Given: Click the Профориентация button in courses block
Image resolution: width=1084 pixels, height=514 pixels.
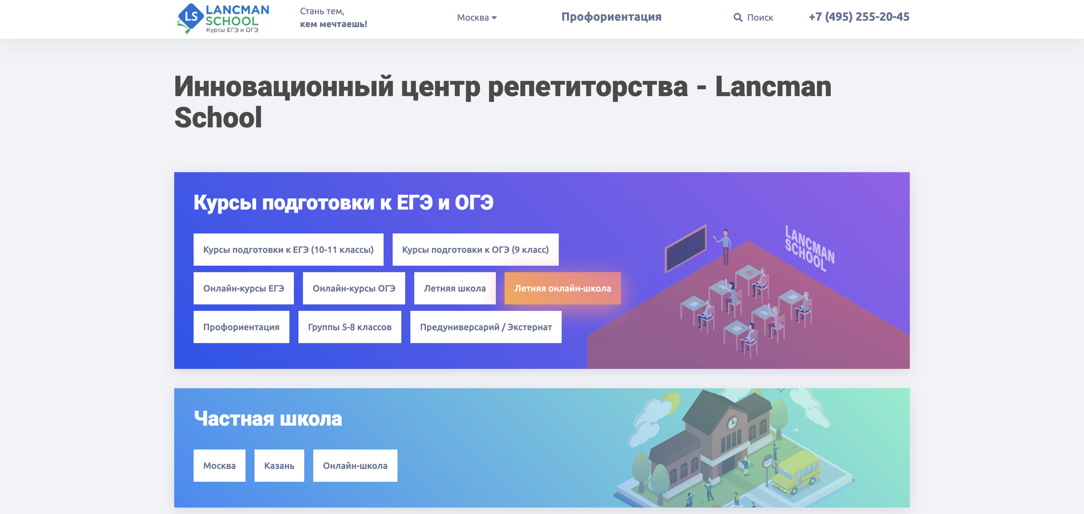Looking at the screenshot, I should tap(241, 327).
